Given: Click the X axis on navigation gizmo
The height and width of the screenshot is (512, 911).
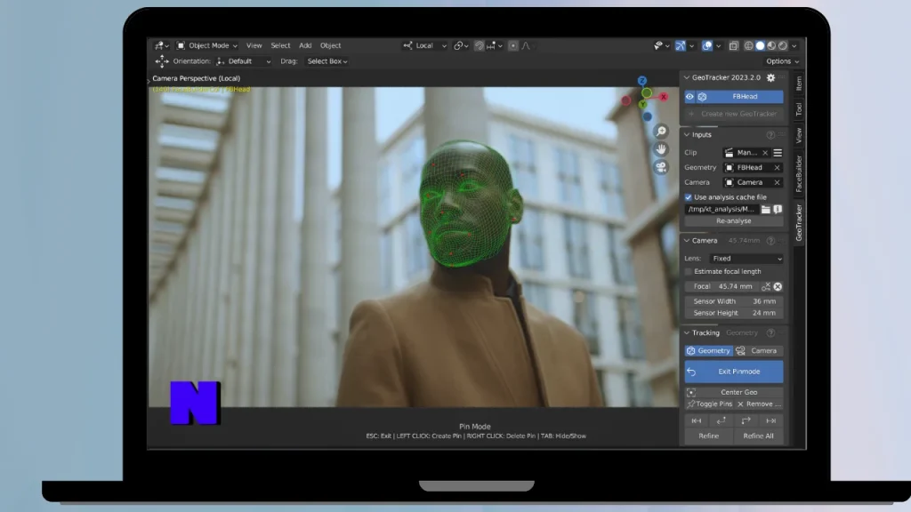Looking at the screenshot, I should (x=664, y=97).
